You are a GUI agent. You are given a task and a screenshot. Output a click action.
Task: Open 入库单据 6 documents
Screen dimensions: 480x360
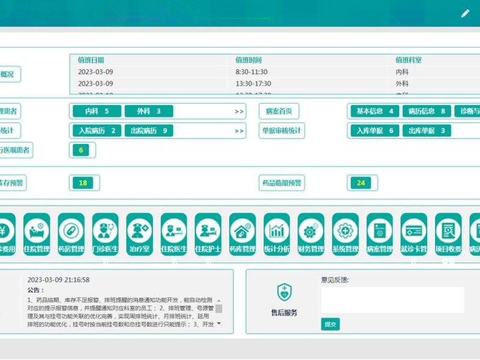374,131
